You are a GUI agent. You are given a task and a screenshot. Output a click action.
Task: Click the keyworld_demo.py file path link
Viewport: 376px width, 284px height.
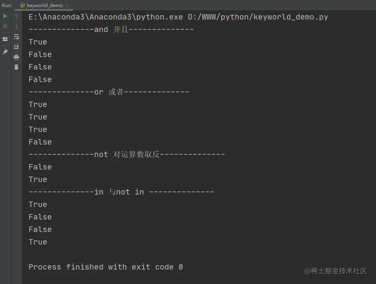[x=258, y=17]
